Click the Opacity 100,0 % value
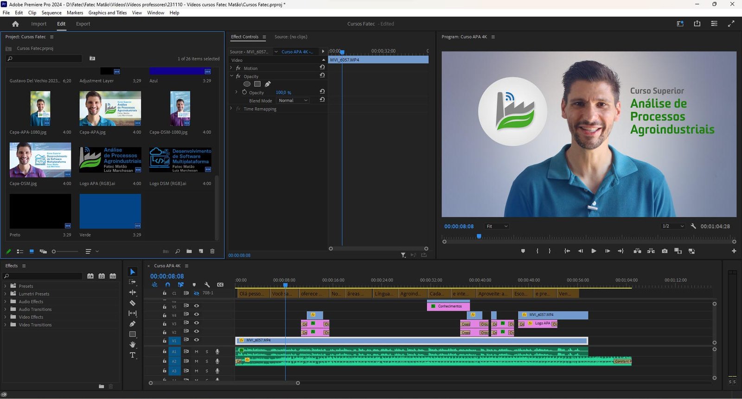The image size is (742, 399). [283, 93]
